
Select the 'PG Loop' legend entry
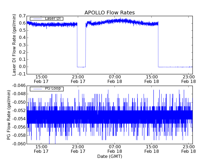point(47,89)
